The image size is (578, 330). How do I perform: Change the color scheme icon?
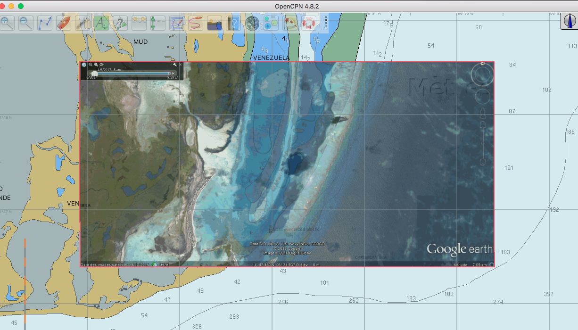coord(215,23)
